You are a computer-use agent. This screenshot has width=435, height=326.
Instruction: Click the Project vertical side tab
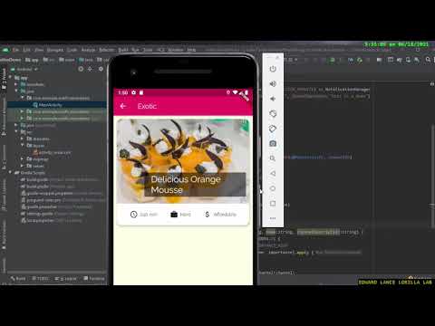[x=4, y=79]
